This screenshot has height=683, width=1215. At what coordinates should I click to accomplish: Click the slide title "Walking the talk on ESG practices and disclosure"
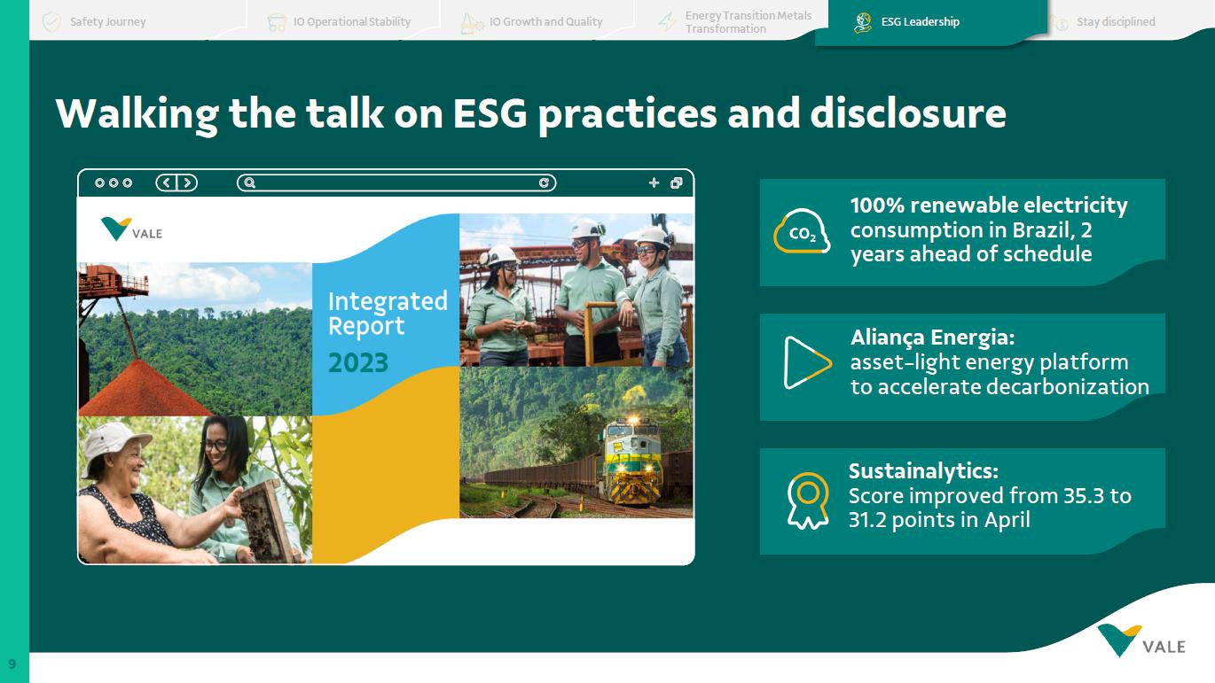530,114
